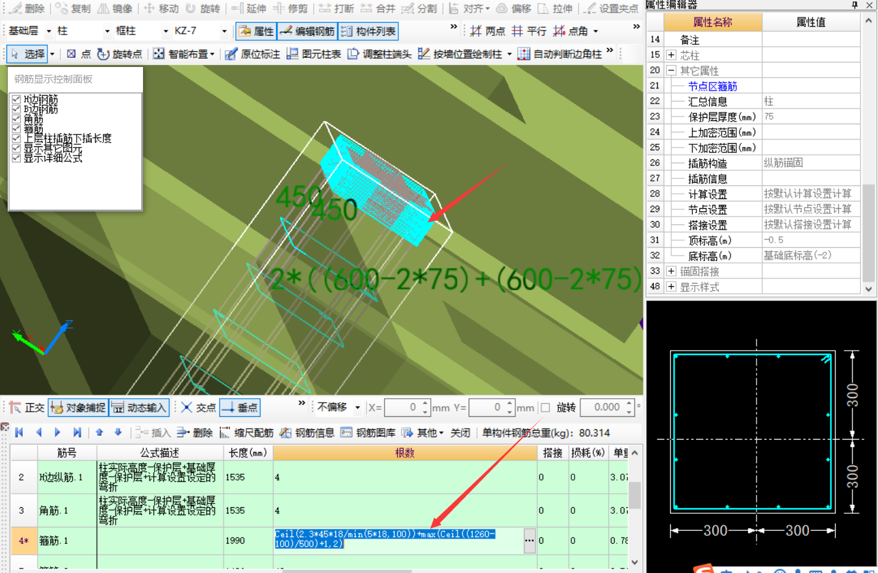Toggle 对象捕捉 (object snap)
The image size is (878, 573).
(x=78, y=408)
